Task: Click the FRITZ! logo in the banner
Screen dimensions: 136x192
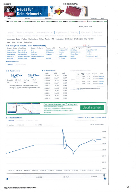Action: coord(59,12)
